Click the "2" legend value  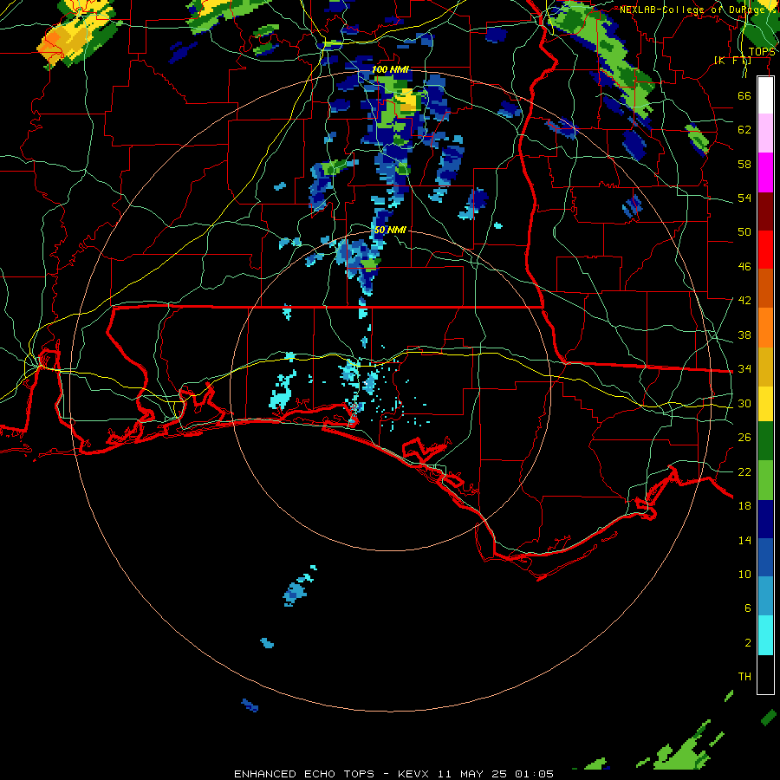748,643
